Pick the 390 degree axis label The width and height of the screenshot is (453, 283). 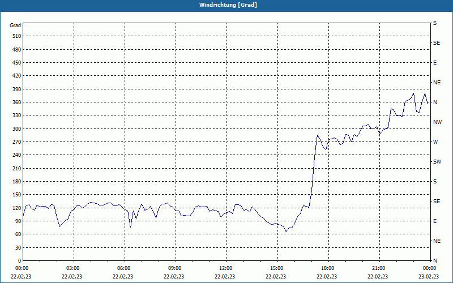click(17, 89)
